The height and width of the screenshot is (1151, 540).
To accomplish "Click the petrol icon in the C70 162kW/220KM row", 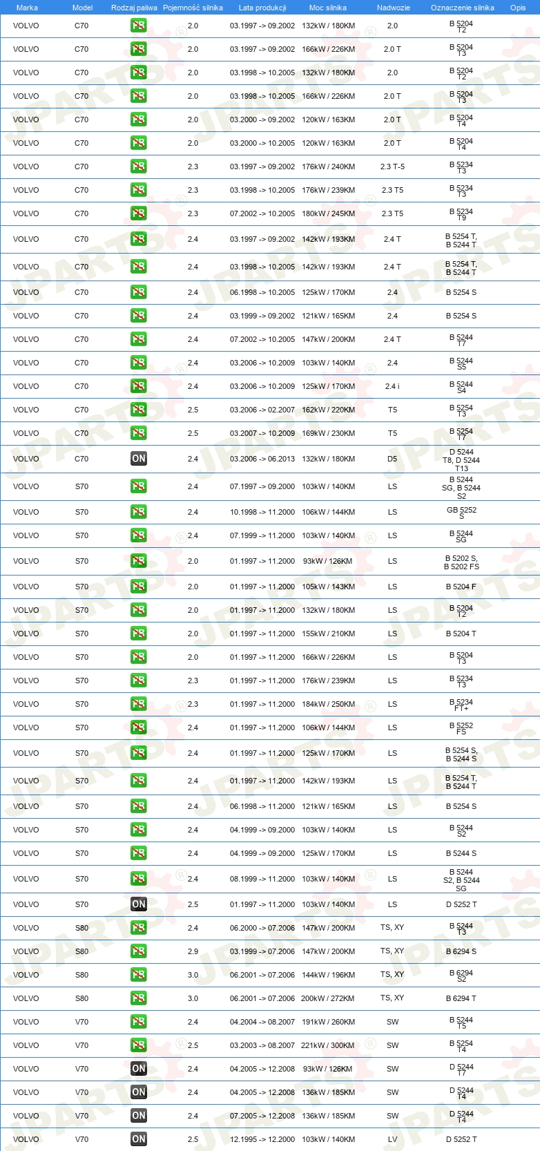I will click(139, 410).
